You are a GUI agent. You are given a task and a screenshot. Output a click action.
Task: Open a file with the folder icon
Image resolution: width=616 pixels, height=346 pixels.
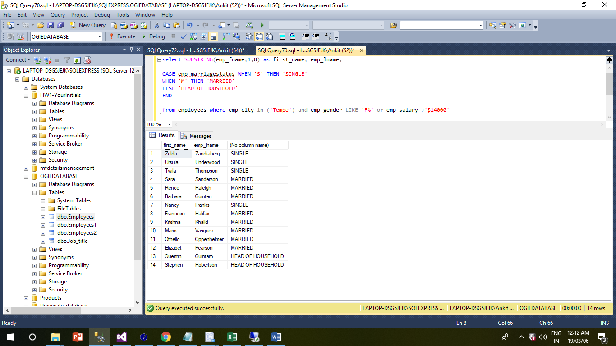(40, 25)
